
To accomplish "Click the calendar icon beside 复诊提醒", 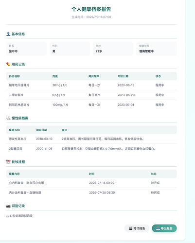I will click(8, 162).
